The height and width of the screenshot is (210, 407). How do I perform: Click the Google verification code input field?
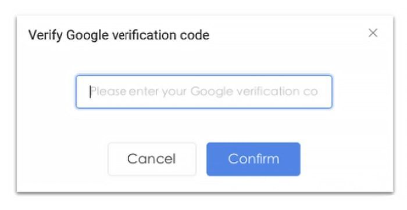[x=203, y=92]
